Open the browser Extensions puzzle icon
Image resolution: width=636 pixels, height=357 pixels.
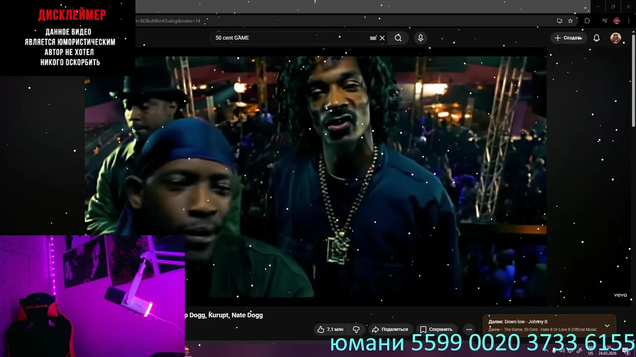click(587, 21)
